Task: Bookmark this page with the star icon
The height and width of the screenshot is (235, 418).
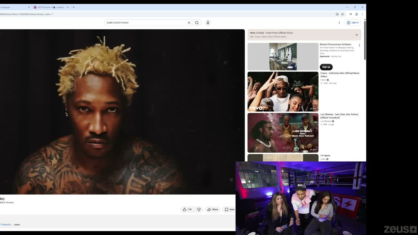Action: coord(342,14)
